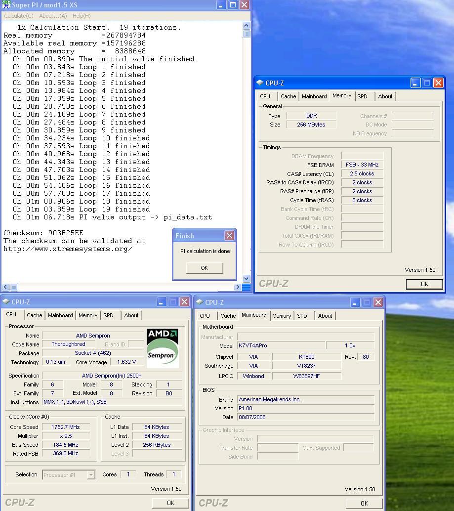Viewport: 454px width, 511px height.
Task: Close the Finish dialog
Action: pos(230,235)
